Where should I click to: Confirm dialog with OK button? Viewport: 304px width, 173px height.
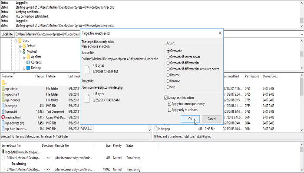click(190, 119)
